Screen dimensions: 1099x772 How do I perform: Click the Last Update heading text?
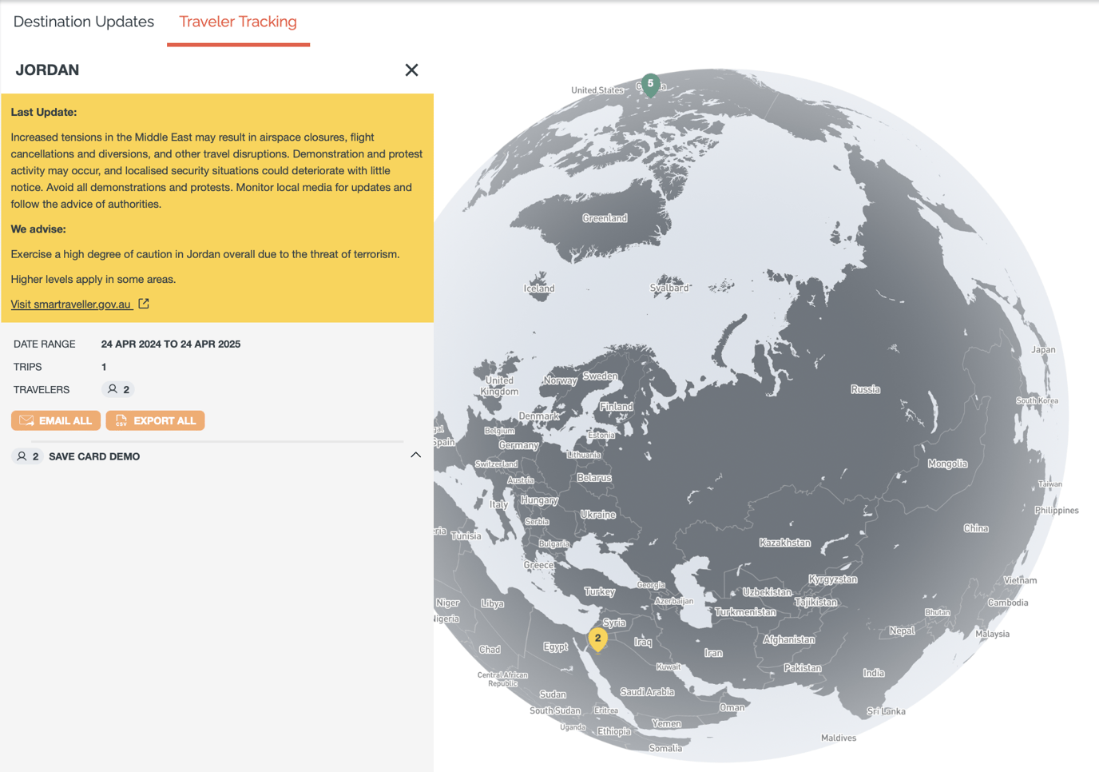coord(44,113)
